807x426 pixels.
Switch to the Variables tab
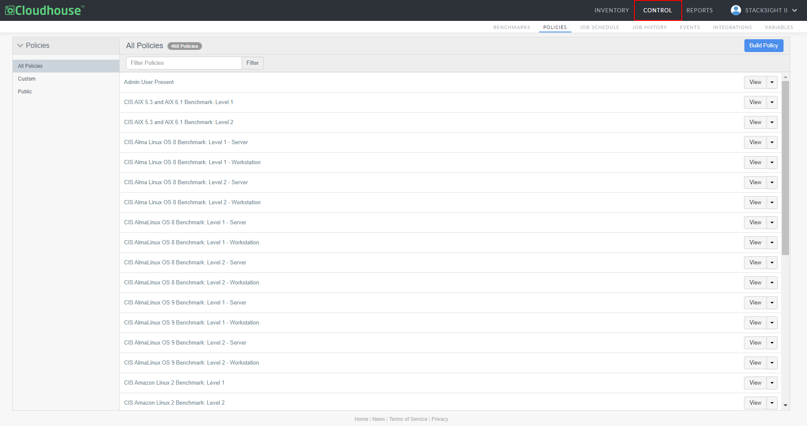pos(779,27)
